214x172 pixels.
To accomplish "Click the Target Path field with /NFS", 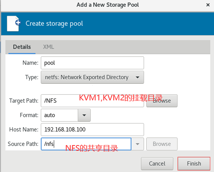I will pyautogui.click(x=92, y=101).
